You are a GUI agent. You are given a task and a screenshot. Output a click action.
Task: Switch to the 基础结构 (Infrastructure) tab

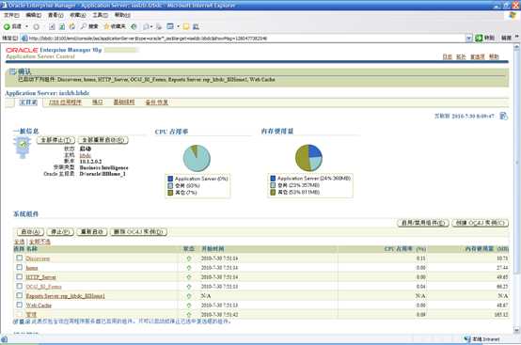coord(124,102)
